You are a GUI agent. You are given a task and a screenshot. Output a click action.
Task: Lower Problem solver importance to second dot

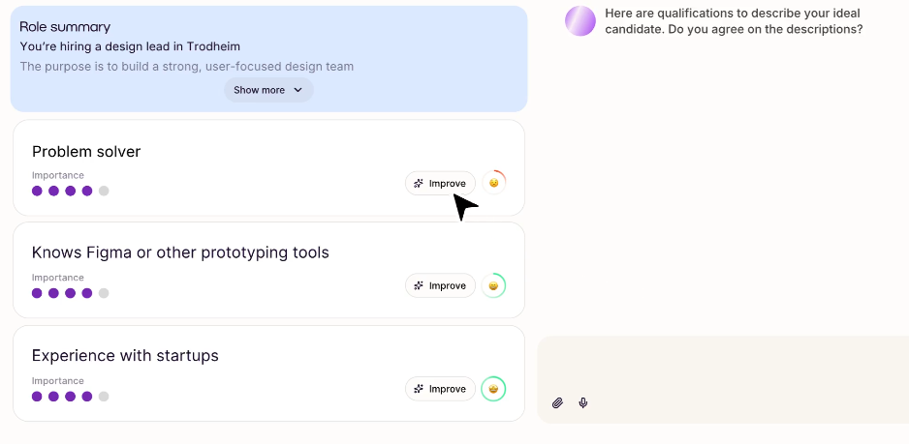click(53, 191)
